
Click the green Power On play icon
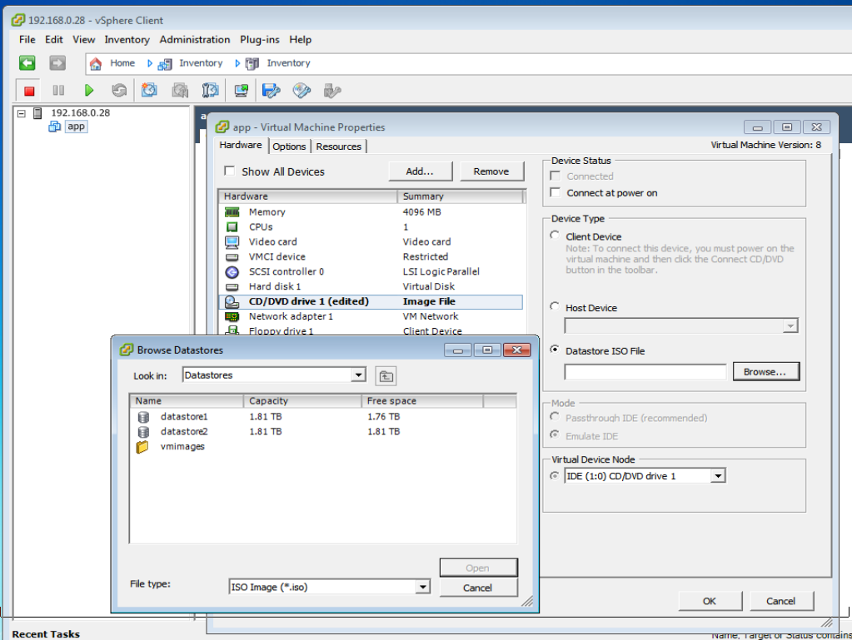89,90
